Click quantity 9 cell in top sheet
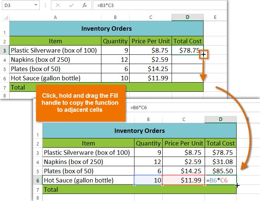 point(115,50)
